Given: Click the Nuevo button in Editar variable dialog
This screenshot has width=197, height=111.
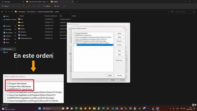Looking at the screenshot, I should [119, 33].
